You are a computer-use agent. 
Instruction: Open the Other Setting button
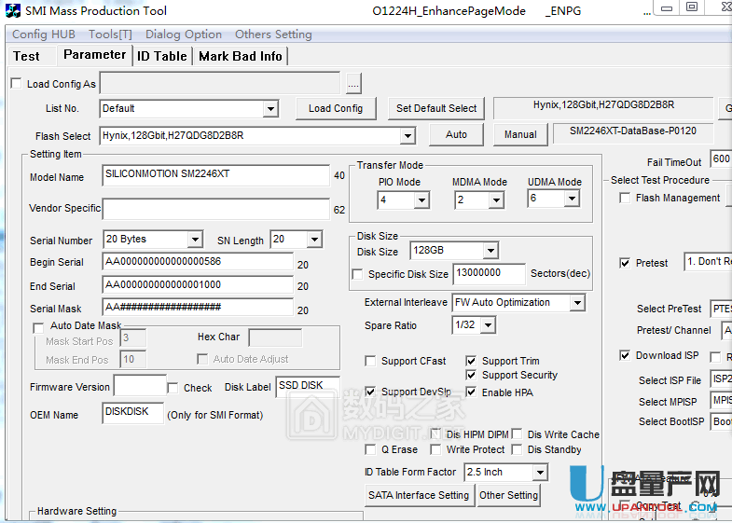click(508, 495)
